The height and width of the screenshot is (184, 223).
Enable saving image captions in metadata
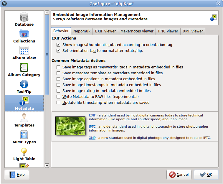click(58, 79)
